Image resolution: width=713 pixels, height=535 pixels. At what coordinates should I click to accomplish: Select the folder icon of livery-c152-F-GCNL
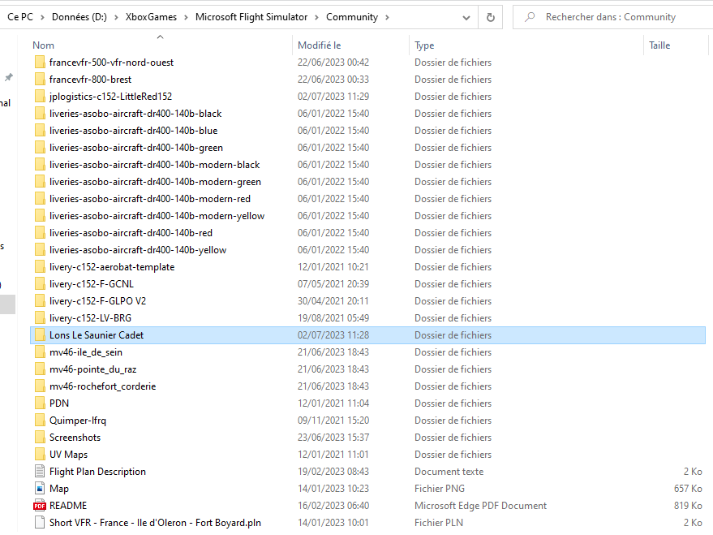40,284
